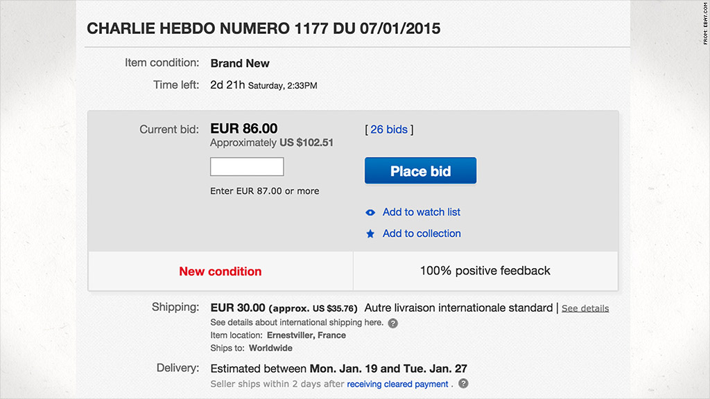This screenshot has height=399, width=710.
Task: Click the Place bid button
Action: [x=421, y=171]
